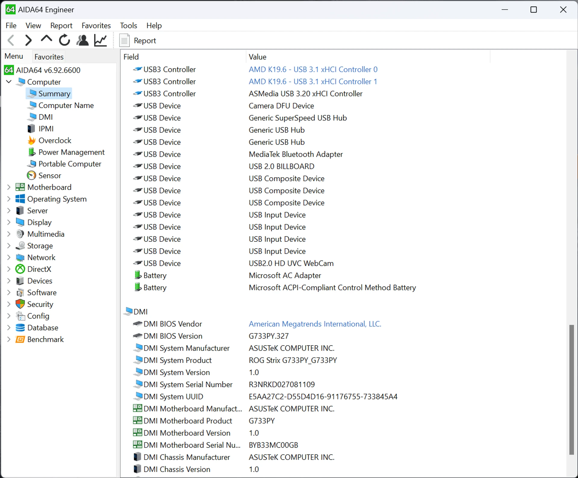Collapse the Computer tree node

pos(9,82)
